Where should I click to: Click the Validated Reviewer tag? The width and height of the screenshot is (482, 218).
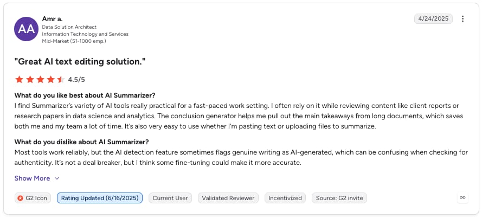coord(228,198)
